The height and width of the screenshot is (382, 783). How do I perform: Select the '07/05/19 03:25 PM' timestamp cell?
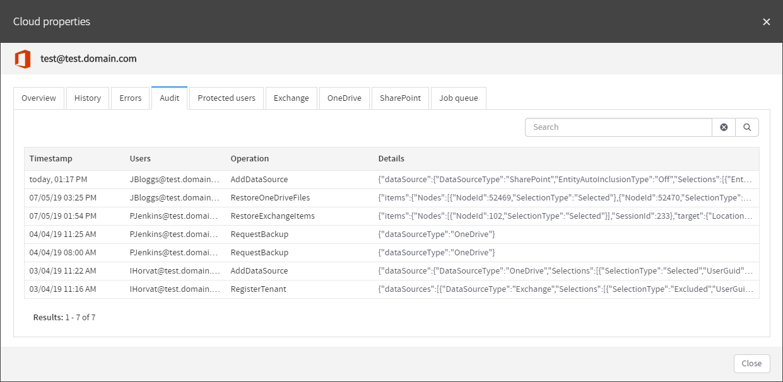pos(63,198)
